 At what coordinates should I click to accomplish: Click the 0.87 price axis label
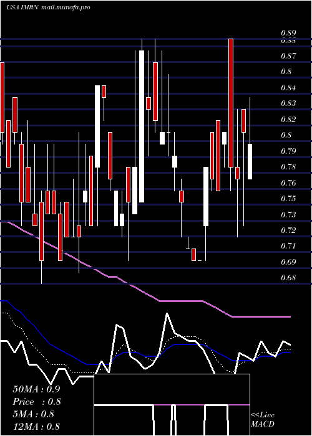click(288, 56)
